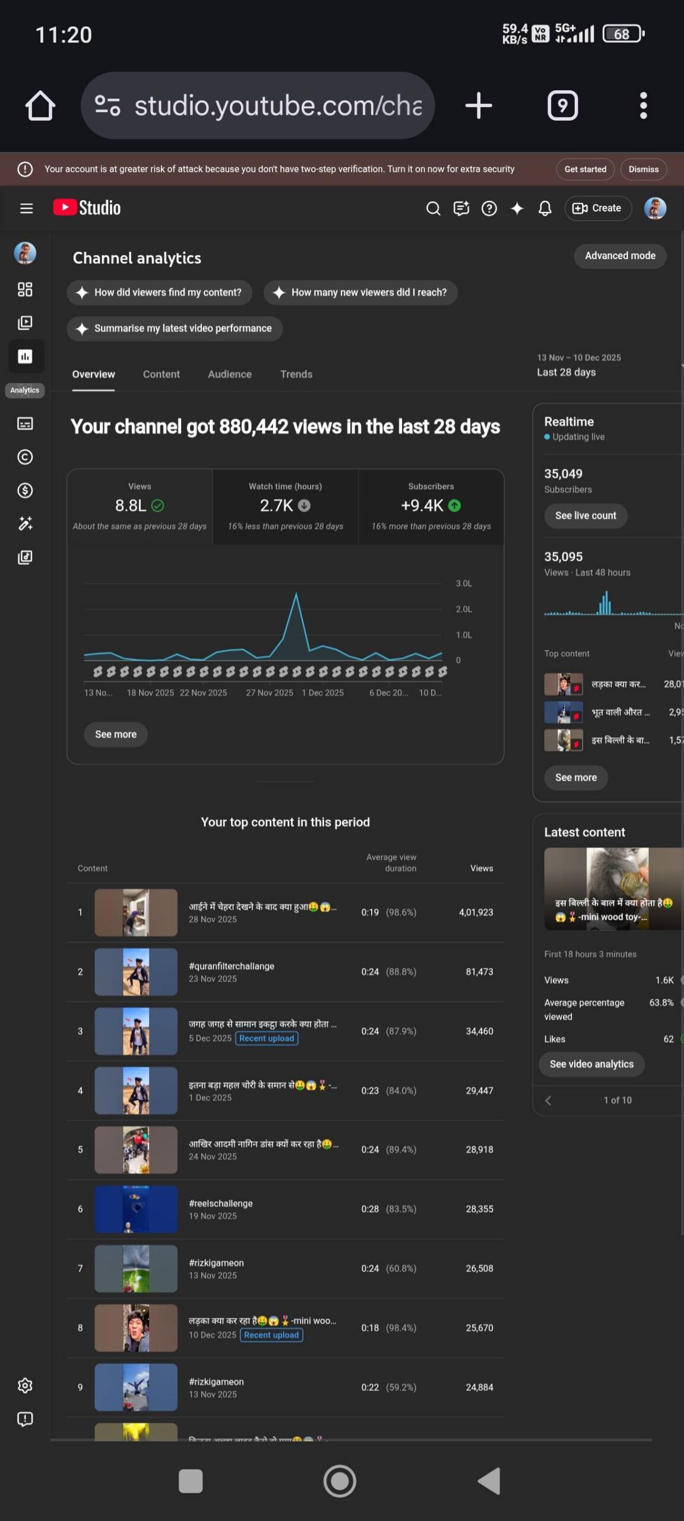
Task: Open the Help question mark icon
Action: coord(489,208)
